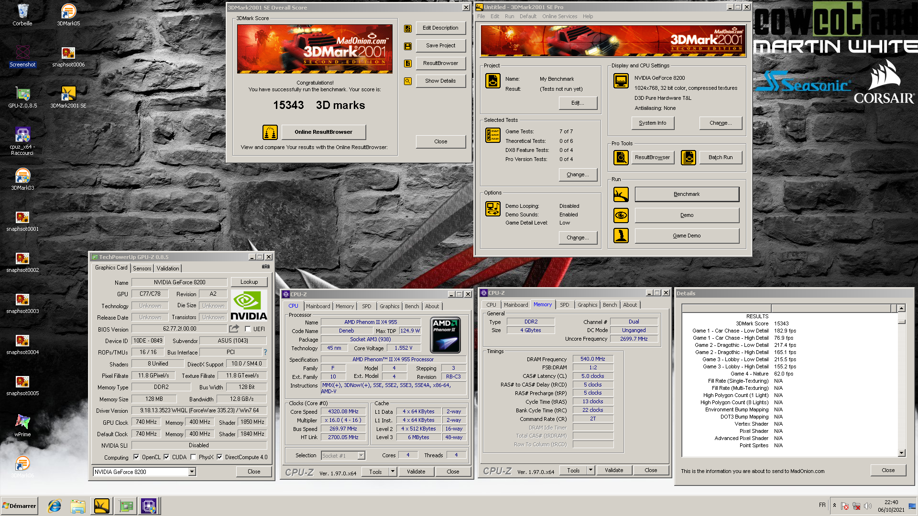Click Change in the Selected Tests group
The image size is (918, 516).
click(578, 175)
